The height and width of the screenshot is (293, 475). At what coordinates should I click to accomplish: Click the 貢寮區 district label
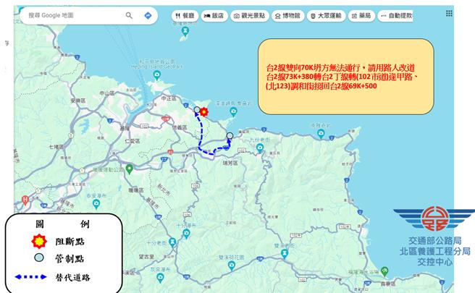click(388, 284)
